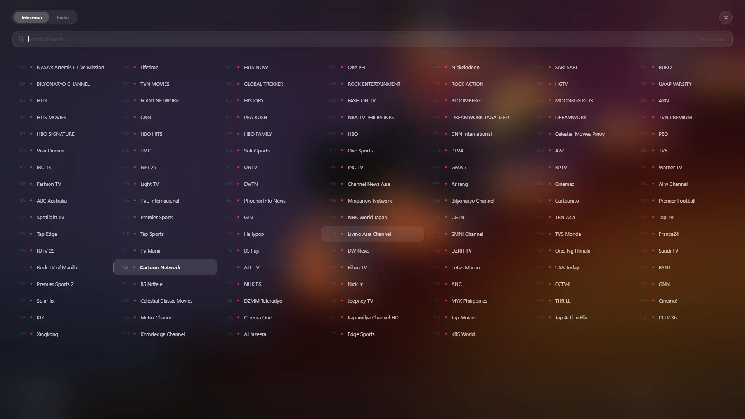Screen dimensions: 745x419
Task: Select the Cartoon Network channel
Action: tap(165, 267)
